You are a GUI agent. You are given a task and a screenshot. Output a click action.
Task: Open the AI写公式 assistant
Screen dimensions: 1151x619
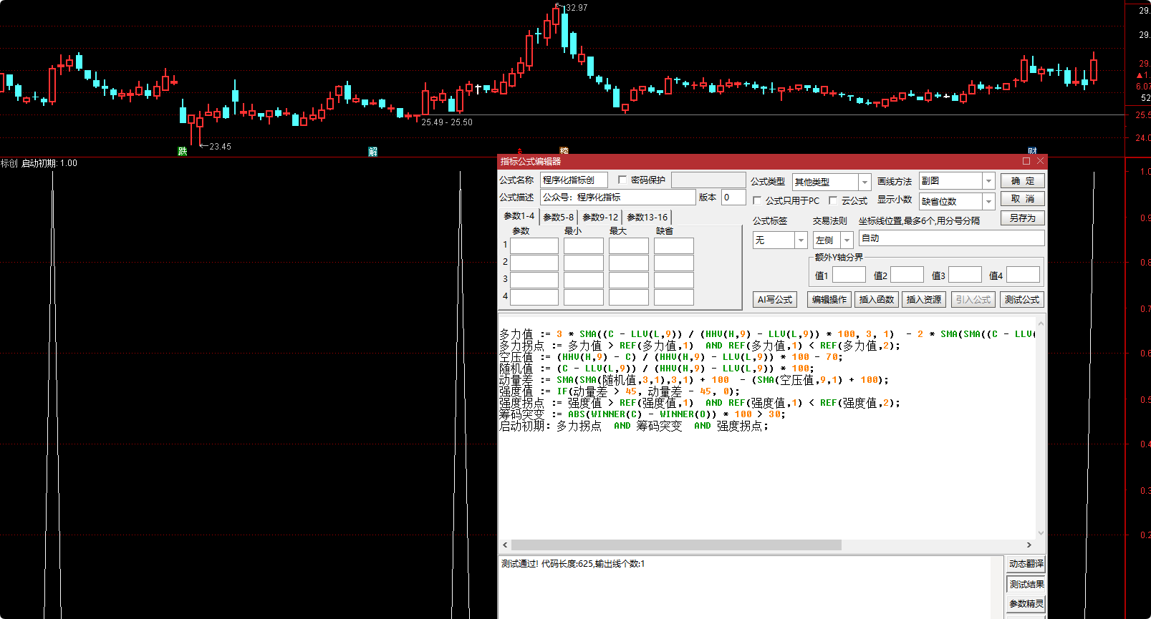tap(775, 300)
